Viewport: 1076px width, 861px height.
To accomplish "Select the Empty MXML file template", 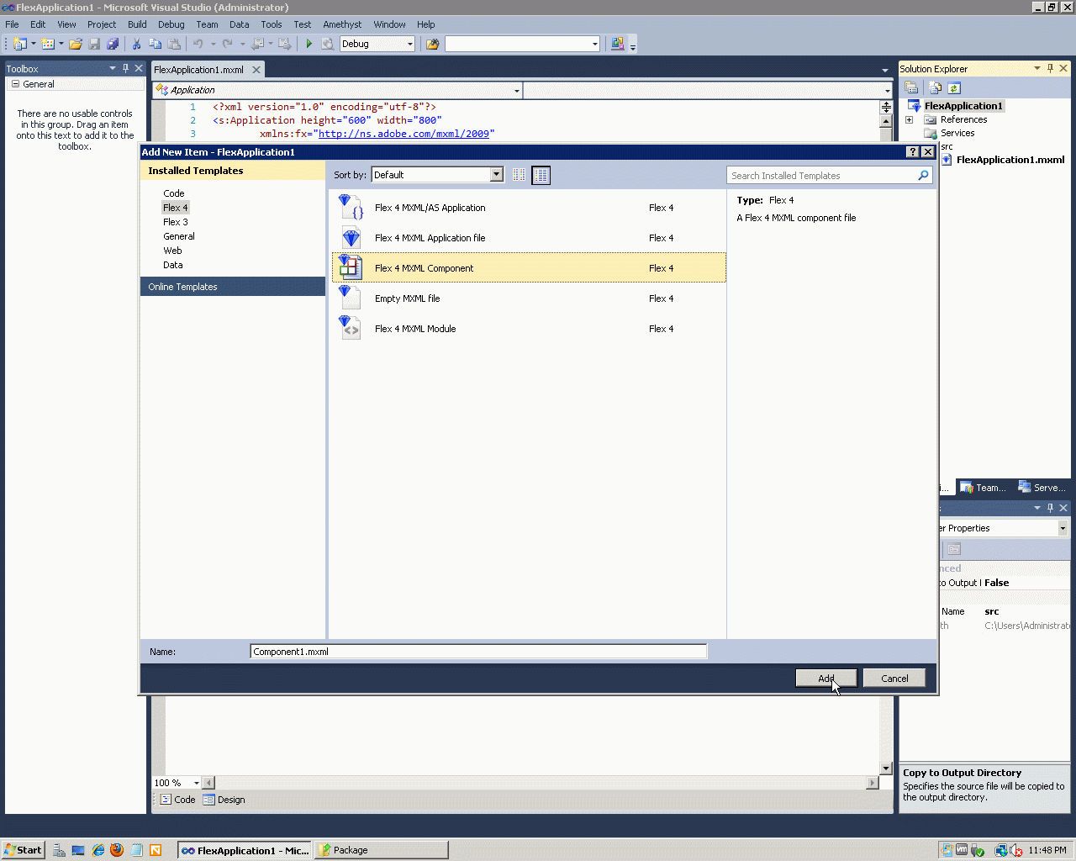I will [x=529, y=298].
